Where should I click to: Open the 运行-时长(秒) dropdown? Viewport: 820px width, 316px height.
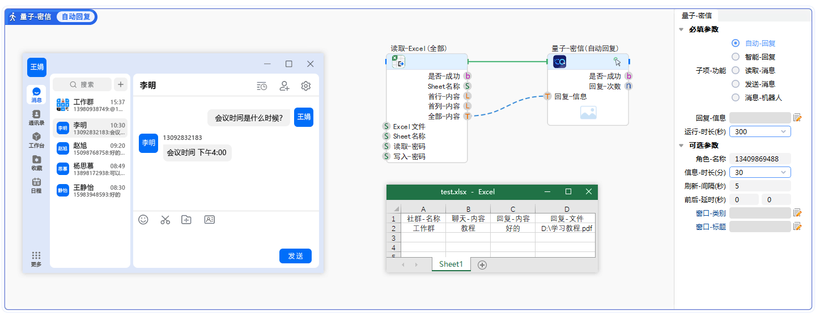click(759, 131)
